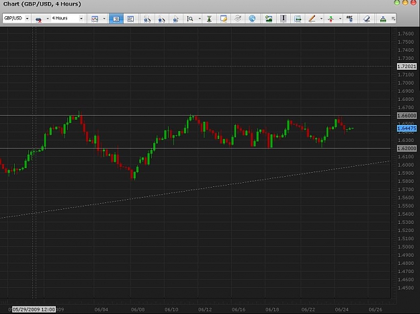Screen dimensions: 420x314
Task: Click the chart type line icon
Action: click(95, 19)
